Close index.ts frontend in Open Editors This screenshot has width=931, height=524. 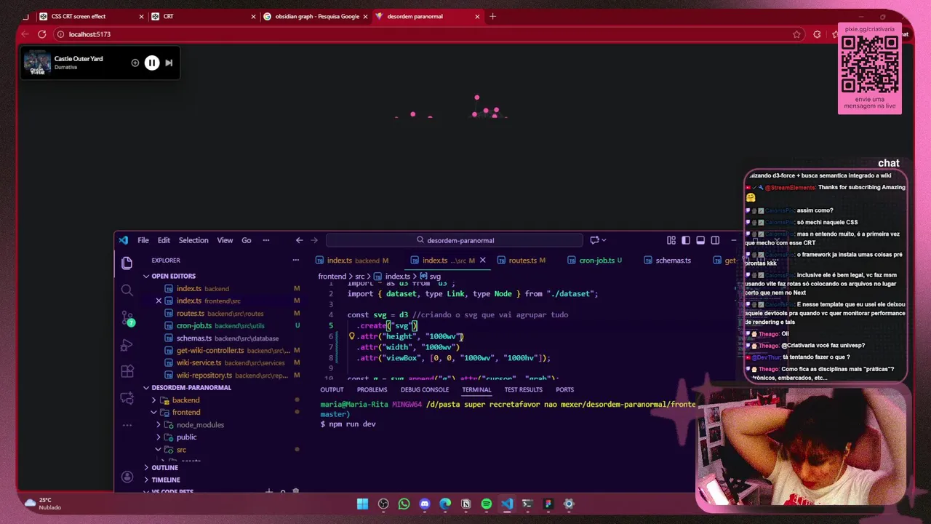coord(159,301)
